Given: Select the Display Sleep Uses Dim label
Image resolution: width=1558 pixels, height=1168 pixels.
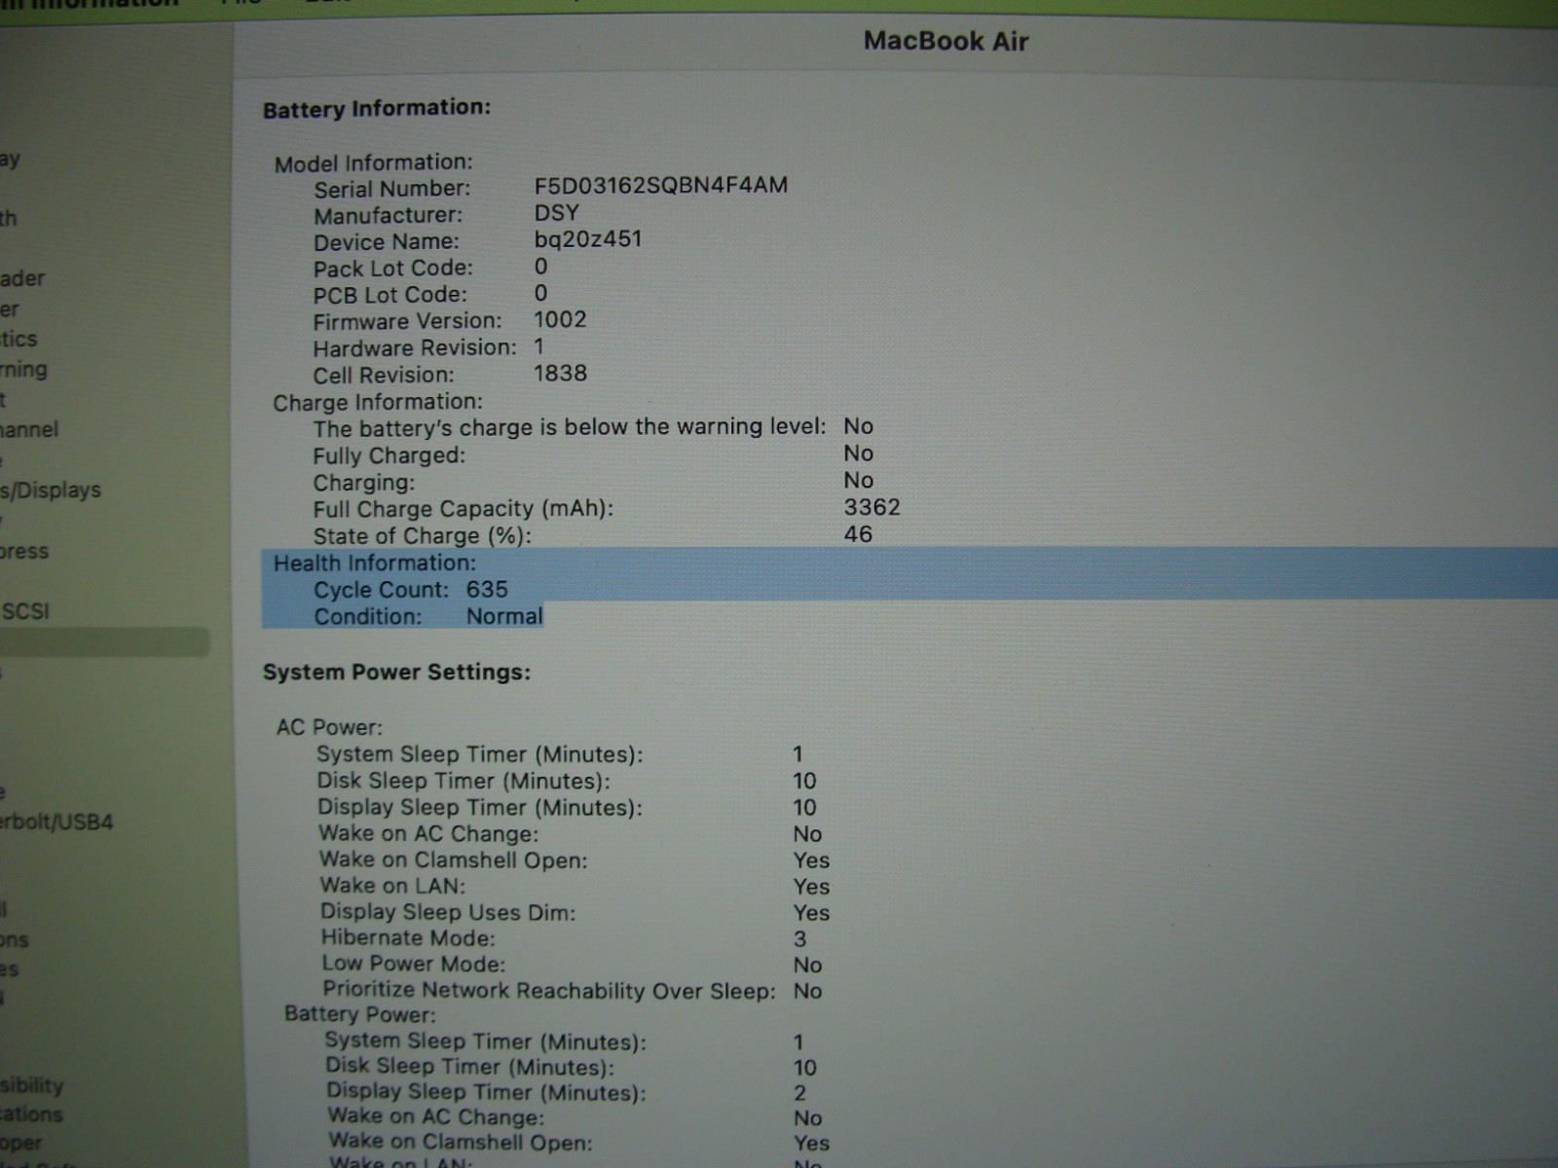Looking at the screenshot, I should (448, 912).
